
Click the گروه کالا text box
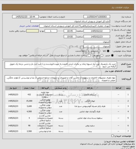60,79
